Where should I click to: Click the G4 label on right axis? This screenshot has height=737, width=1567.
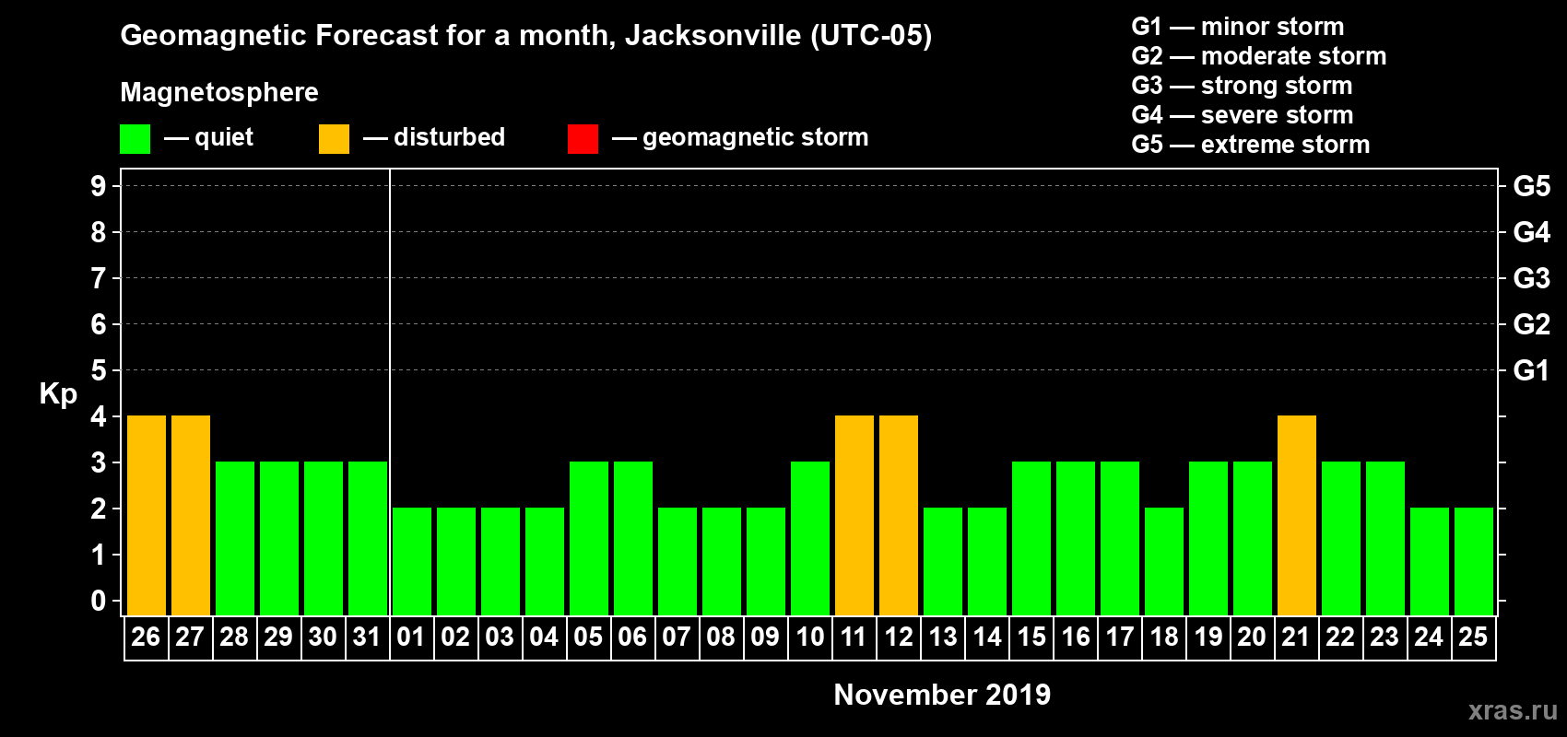click(1532, 232)
